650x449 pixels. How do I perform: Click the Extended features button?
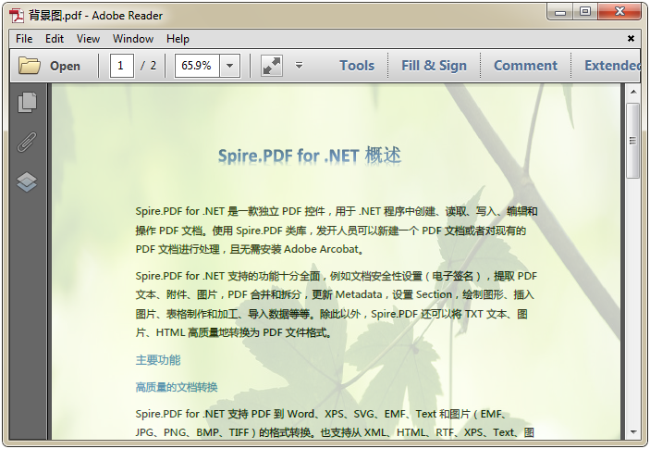coord(612,66)
